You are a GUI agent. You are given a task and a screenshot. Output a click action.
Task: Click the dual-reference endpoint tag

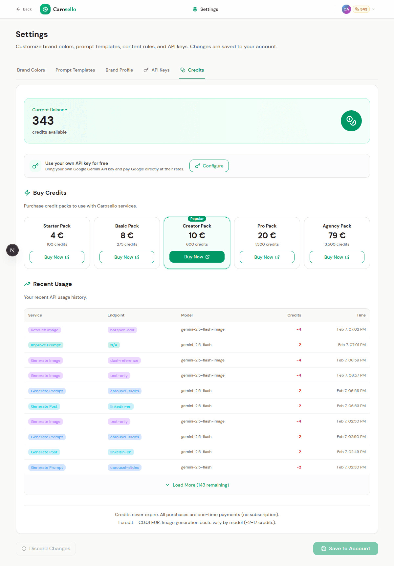click(124, 360)
